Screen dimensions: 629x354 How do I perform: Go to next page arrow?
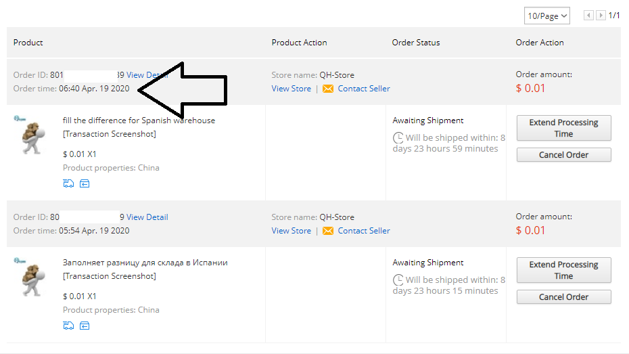tap(601, 16)
